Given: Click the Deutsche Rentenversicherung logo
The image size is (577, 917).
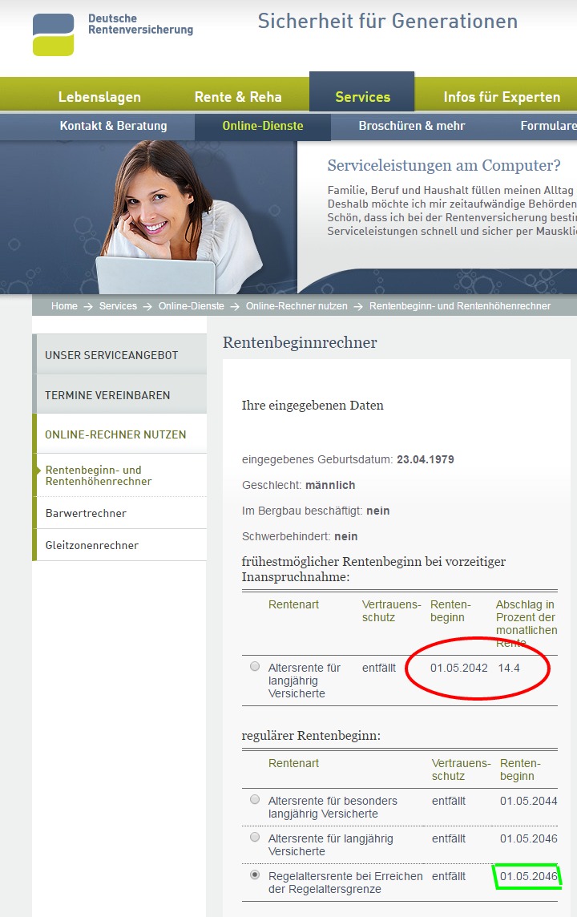Looking at the screenshot, I should click(112, 34).
